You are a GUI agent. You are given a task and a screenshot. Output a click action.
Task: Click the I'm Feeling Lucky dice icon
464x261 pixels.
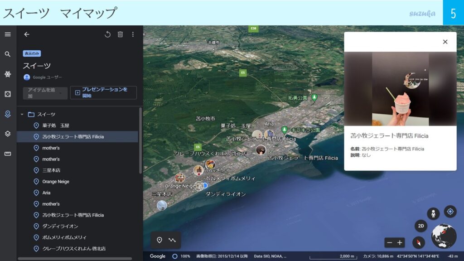point(8,94)
